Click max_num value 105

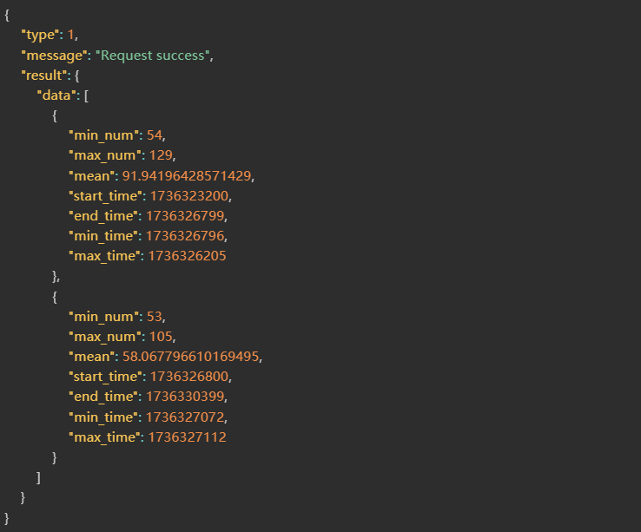161,337
